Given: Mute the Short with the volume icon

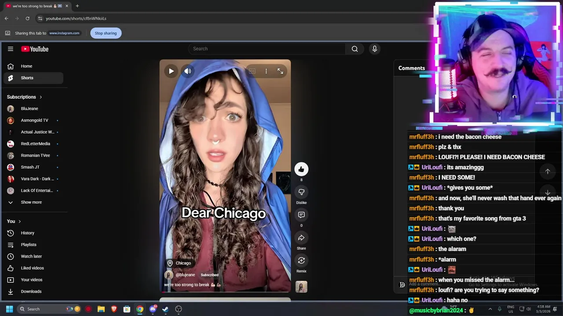Looking at the screenshot, I should (188, 71).
